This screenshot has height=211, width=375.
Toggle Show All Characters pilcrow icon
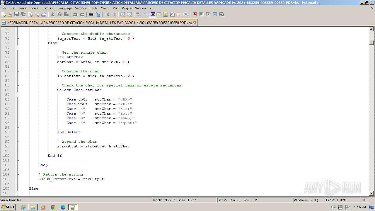click(145, 14)
